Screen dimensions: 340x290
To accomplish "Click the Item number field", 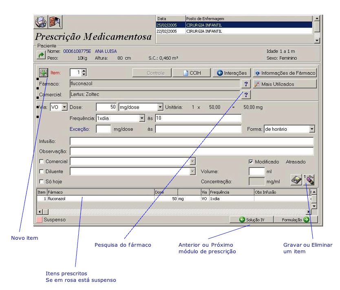I will [76, 73].
